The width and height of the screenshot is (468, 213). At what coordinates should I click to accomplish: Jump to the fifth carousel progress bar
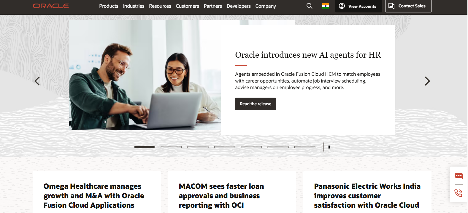point(251,147)
